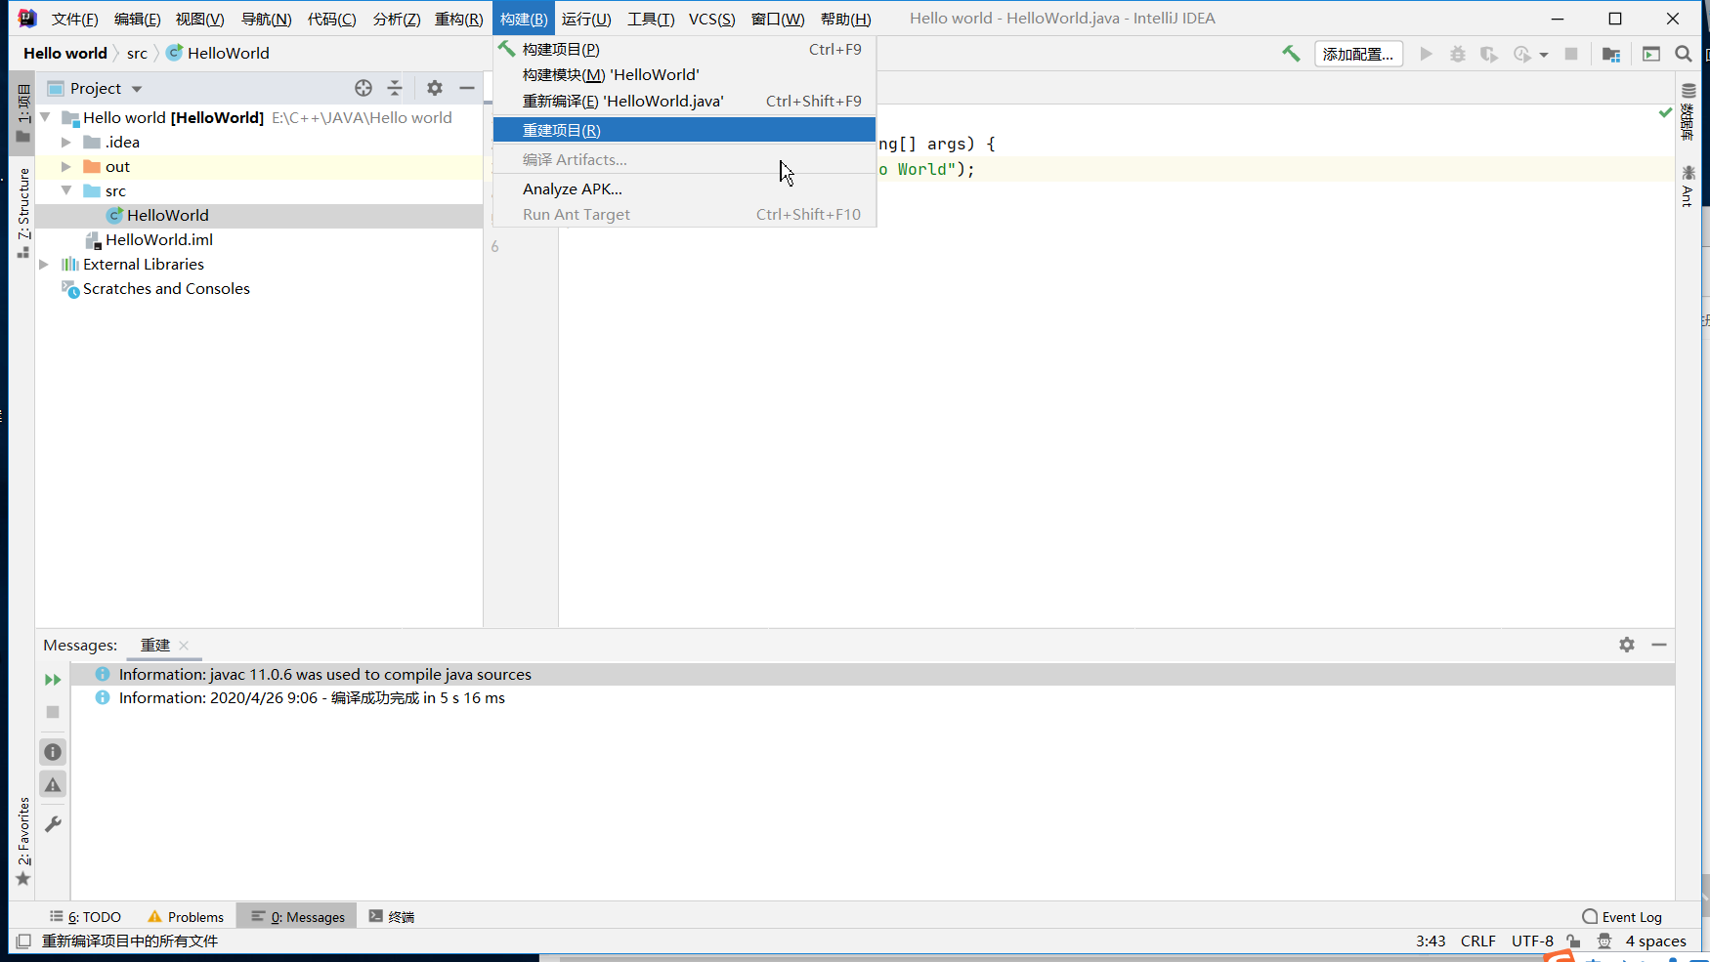Open Project Structure icon in toolbar
Image resolution: width=1710 pixels, height=962 pixels.
tap(1611, 54)
